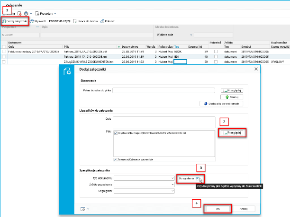Open the Wybierz pole dropdown
The height and width of the screenshot is (221, 290).
click(x=191, y=35)
